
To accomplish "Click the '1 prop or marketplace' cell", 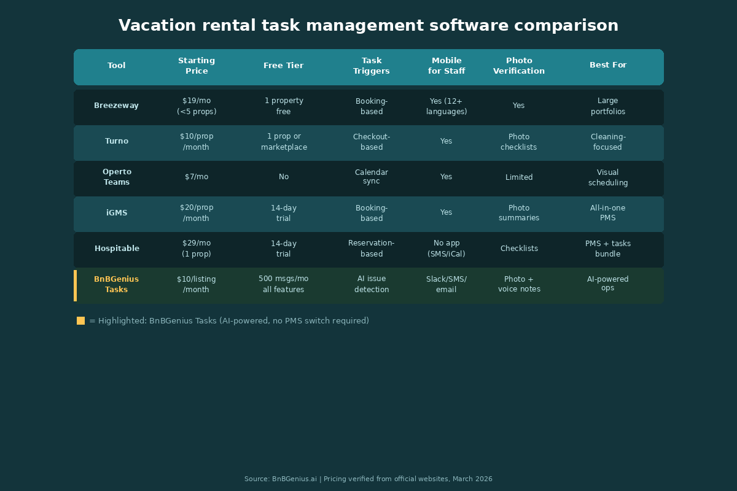I will [283, 142].
